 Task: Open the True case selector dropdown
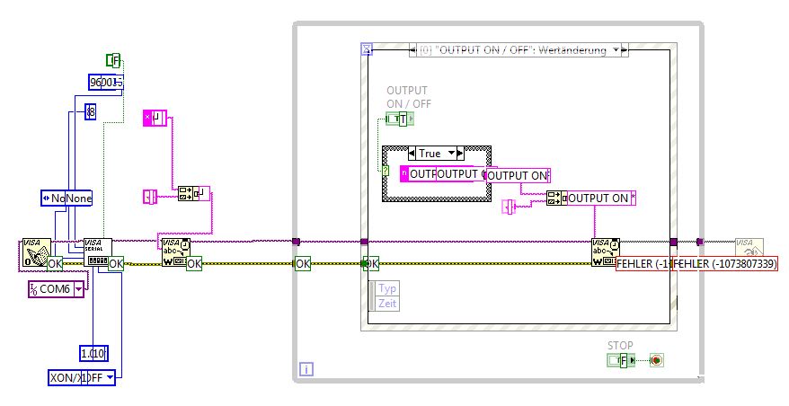(451, 153)
